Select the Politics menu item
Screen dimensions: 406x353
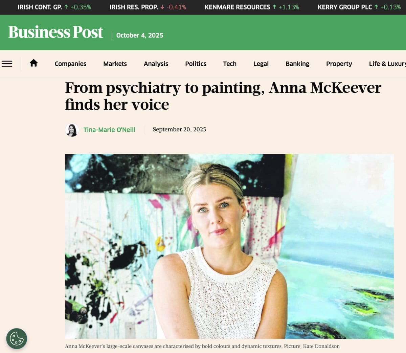coord(196,64)
